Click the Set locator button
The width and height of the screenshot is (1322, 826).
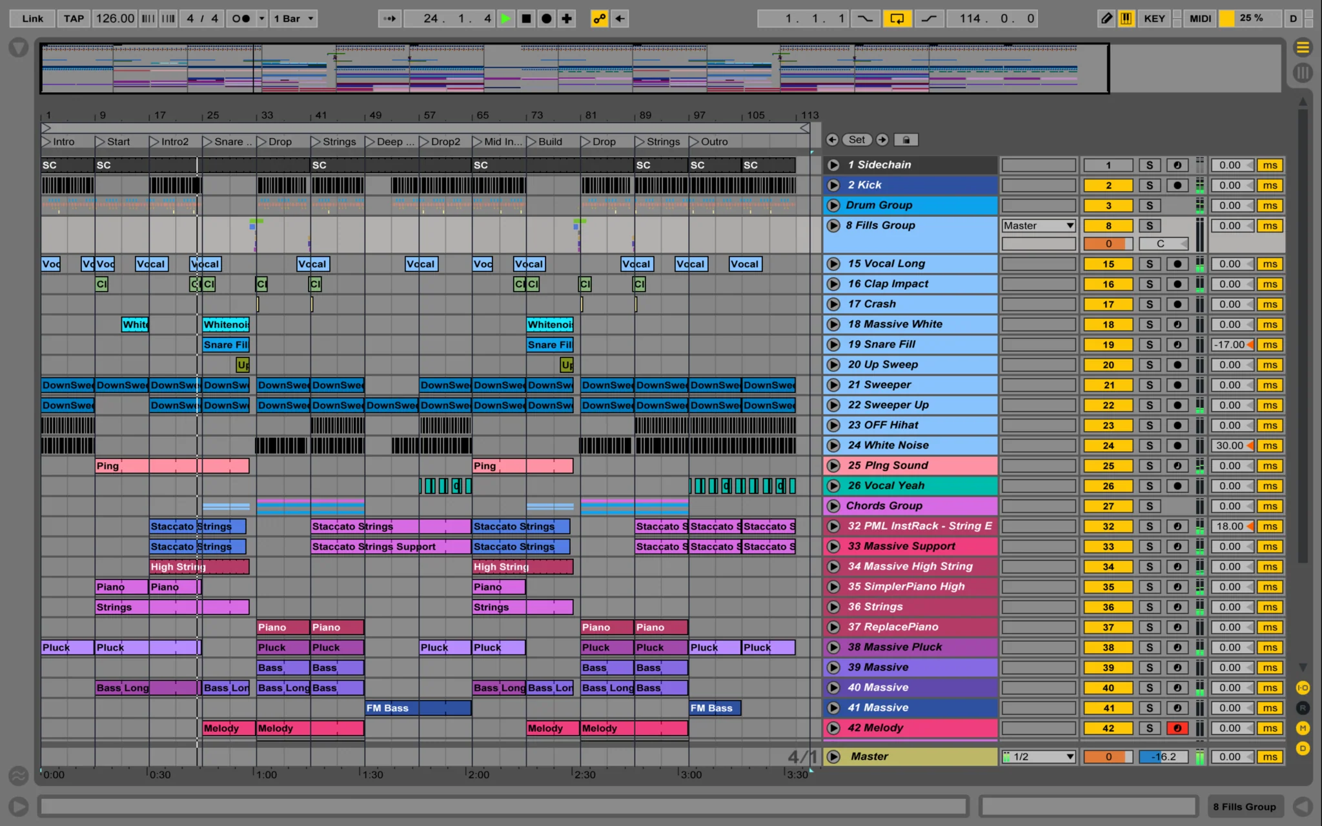(857, 139)
